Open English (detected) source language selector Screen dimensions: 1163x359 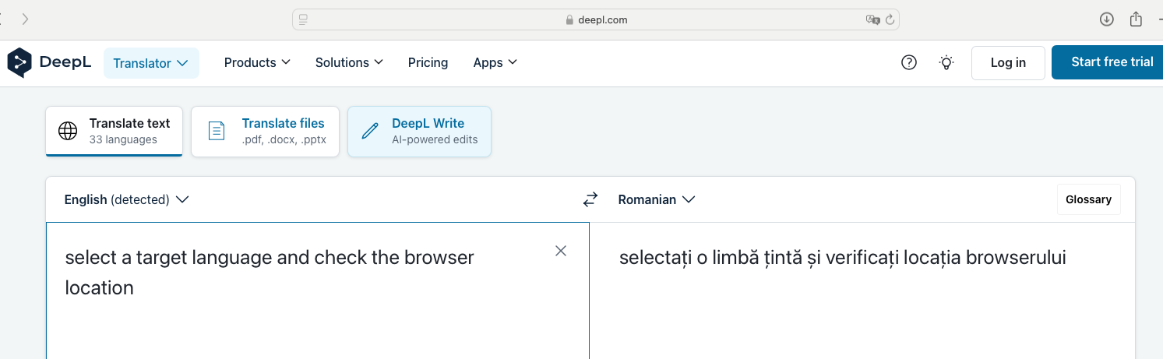pos(126,199)
